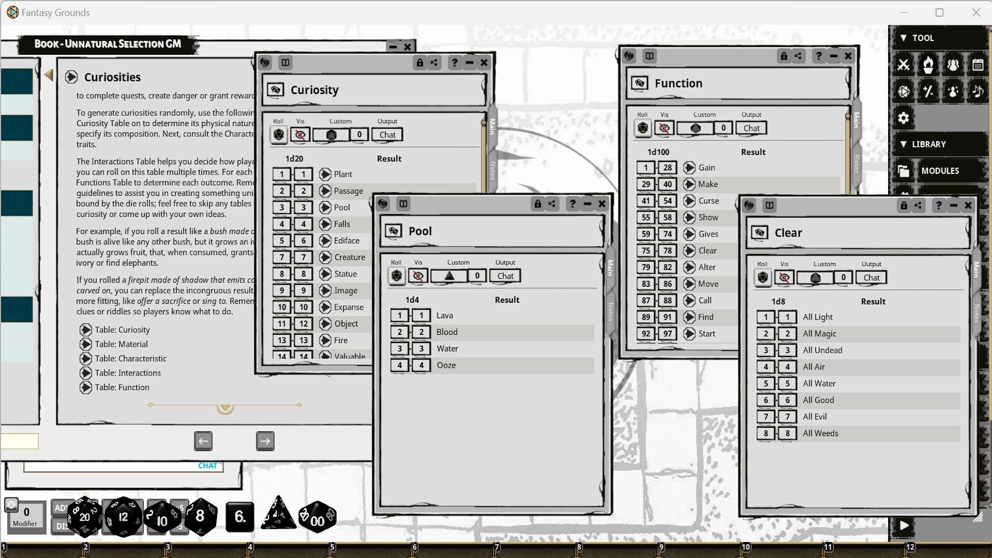Open the Combat Tracker crossed-swords tool
The height and width of the screenshot is (558, 992).
(904, 65)
